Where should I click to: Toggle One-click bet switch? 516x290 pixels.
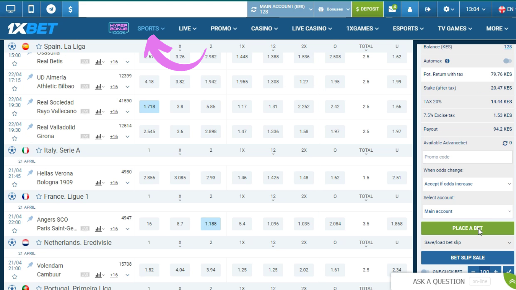pos(425,272)
